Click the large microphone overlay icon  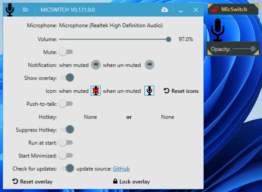(218, 30)
